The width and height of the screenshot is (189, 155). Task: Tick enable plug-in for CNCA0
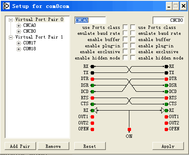click(125, 45)
